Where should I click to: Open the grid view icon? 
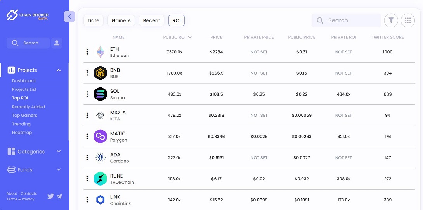click(x=407, y=20)
